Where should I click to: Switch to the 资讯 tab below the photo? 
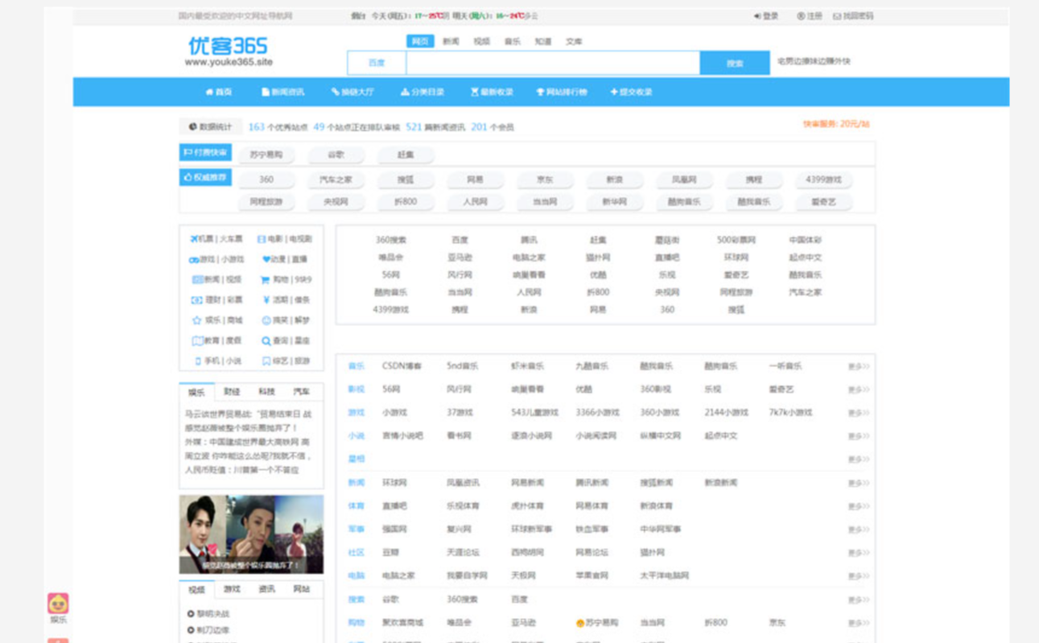click(x=266, y=589)
